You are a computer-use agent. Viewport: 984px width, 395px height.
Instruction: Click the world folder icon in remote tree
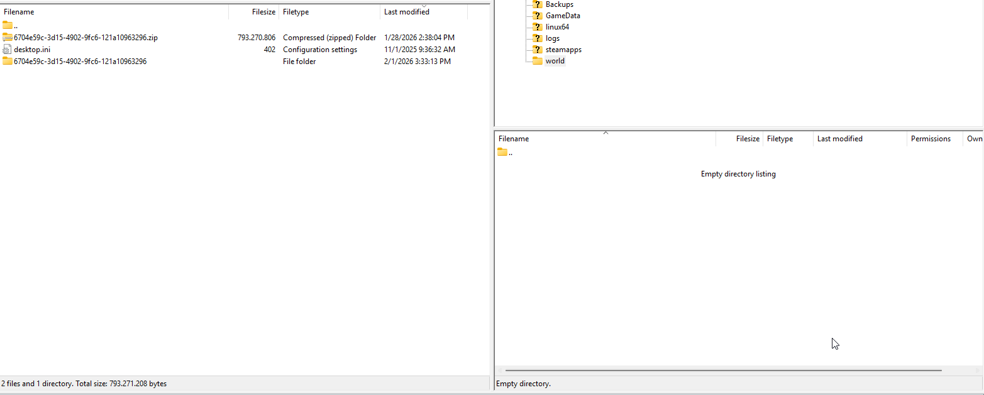[537, 61]
